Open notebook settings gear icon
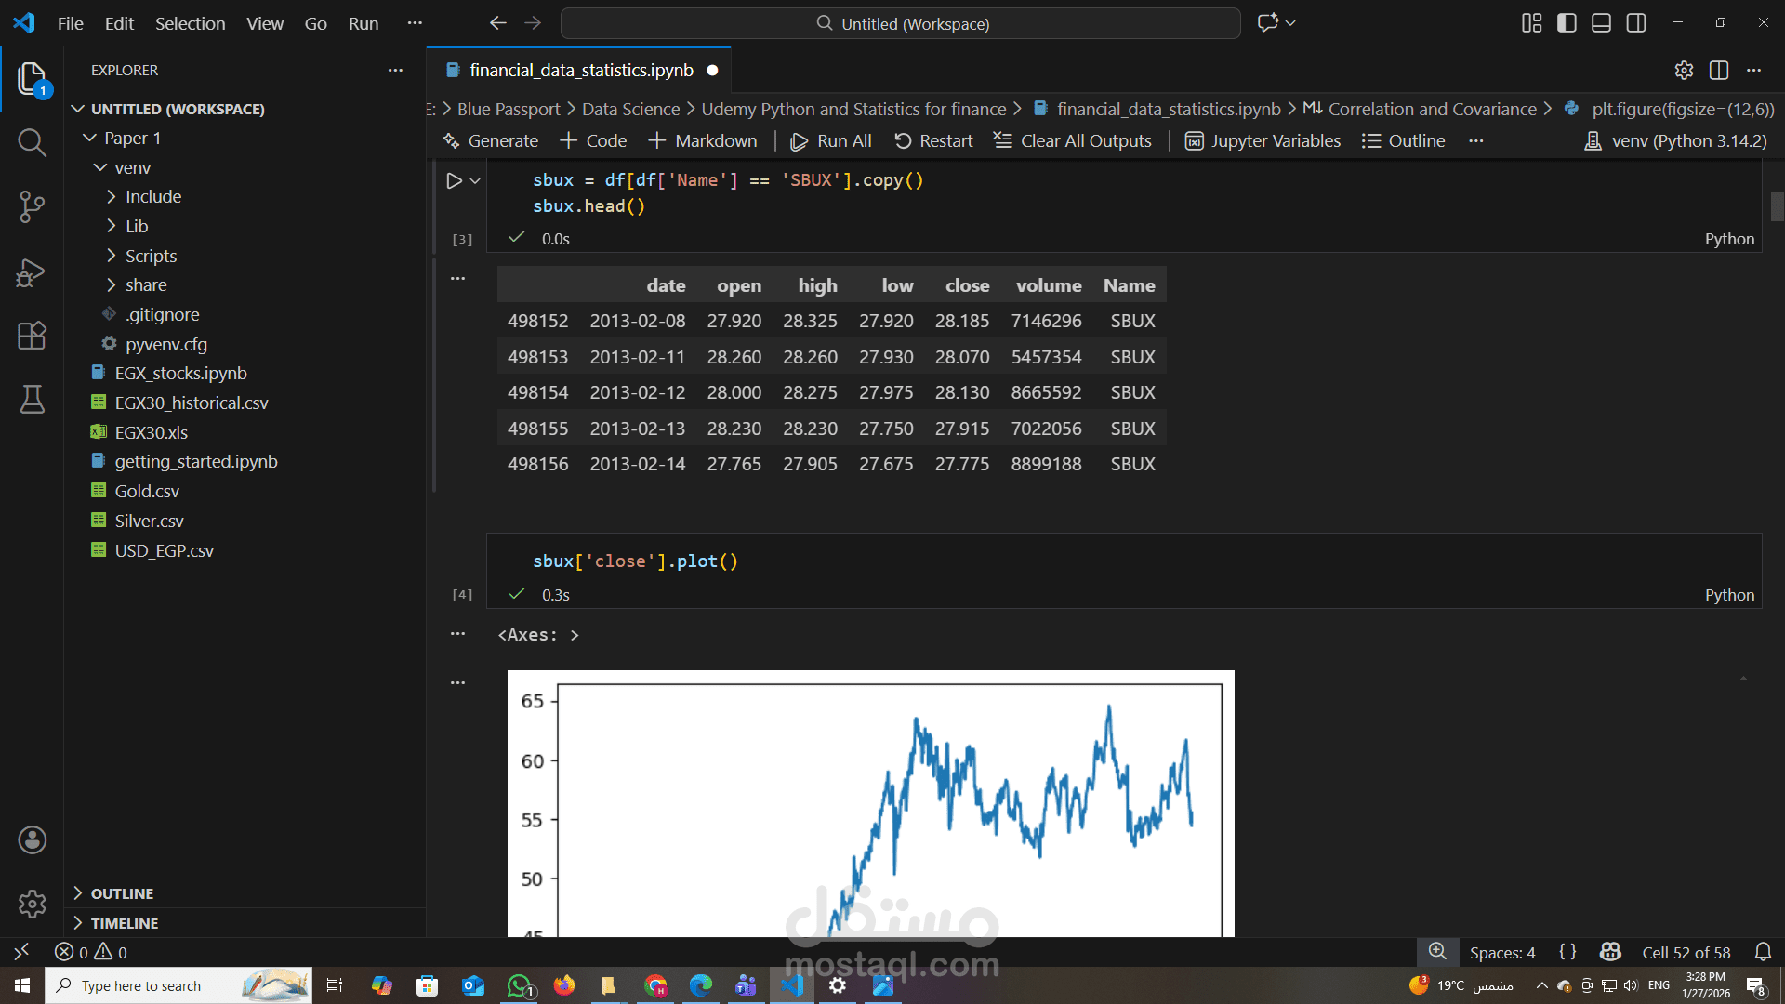 coord(1684,71)
